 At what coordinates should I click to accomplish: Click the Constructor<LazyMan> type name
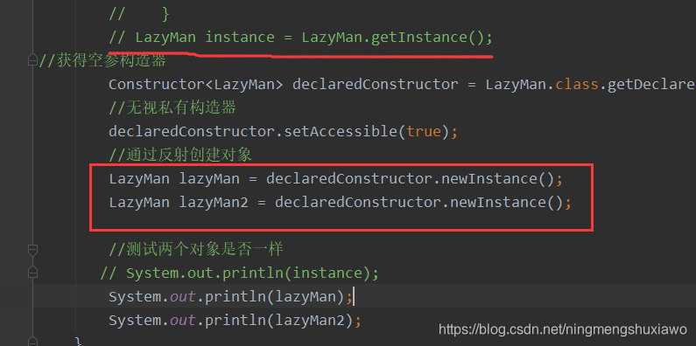pyautogui.click(x=196, y=84)
